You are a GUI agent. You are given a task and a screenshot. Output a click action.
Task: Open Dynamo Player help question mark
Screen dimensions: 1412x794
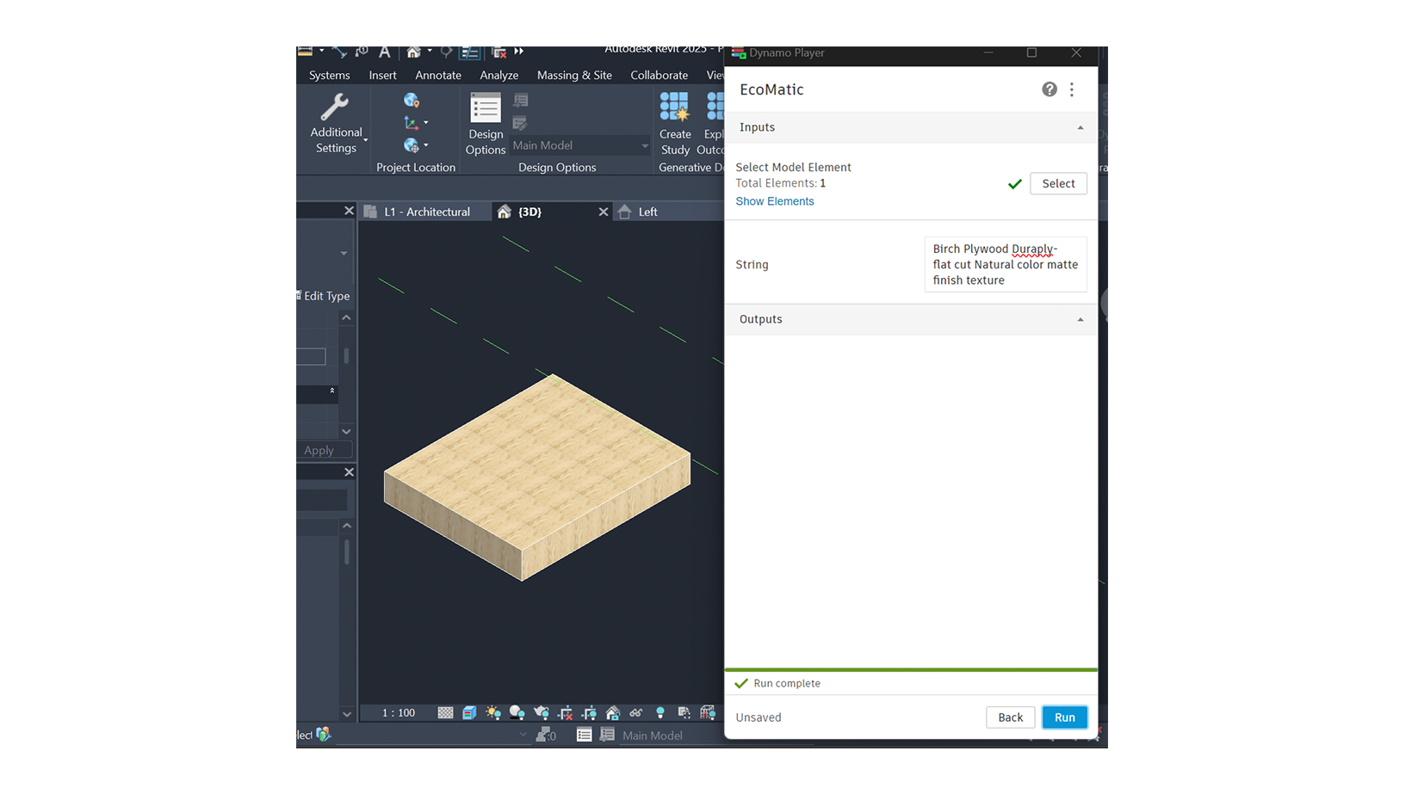pyautogui.click(x=1049, y=89)
